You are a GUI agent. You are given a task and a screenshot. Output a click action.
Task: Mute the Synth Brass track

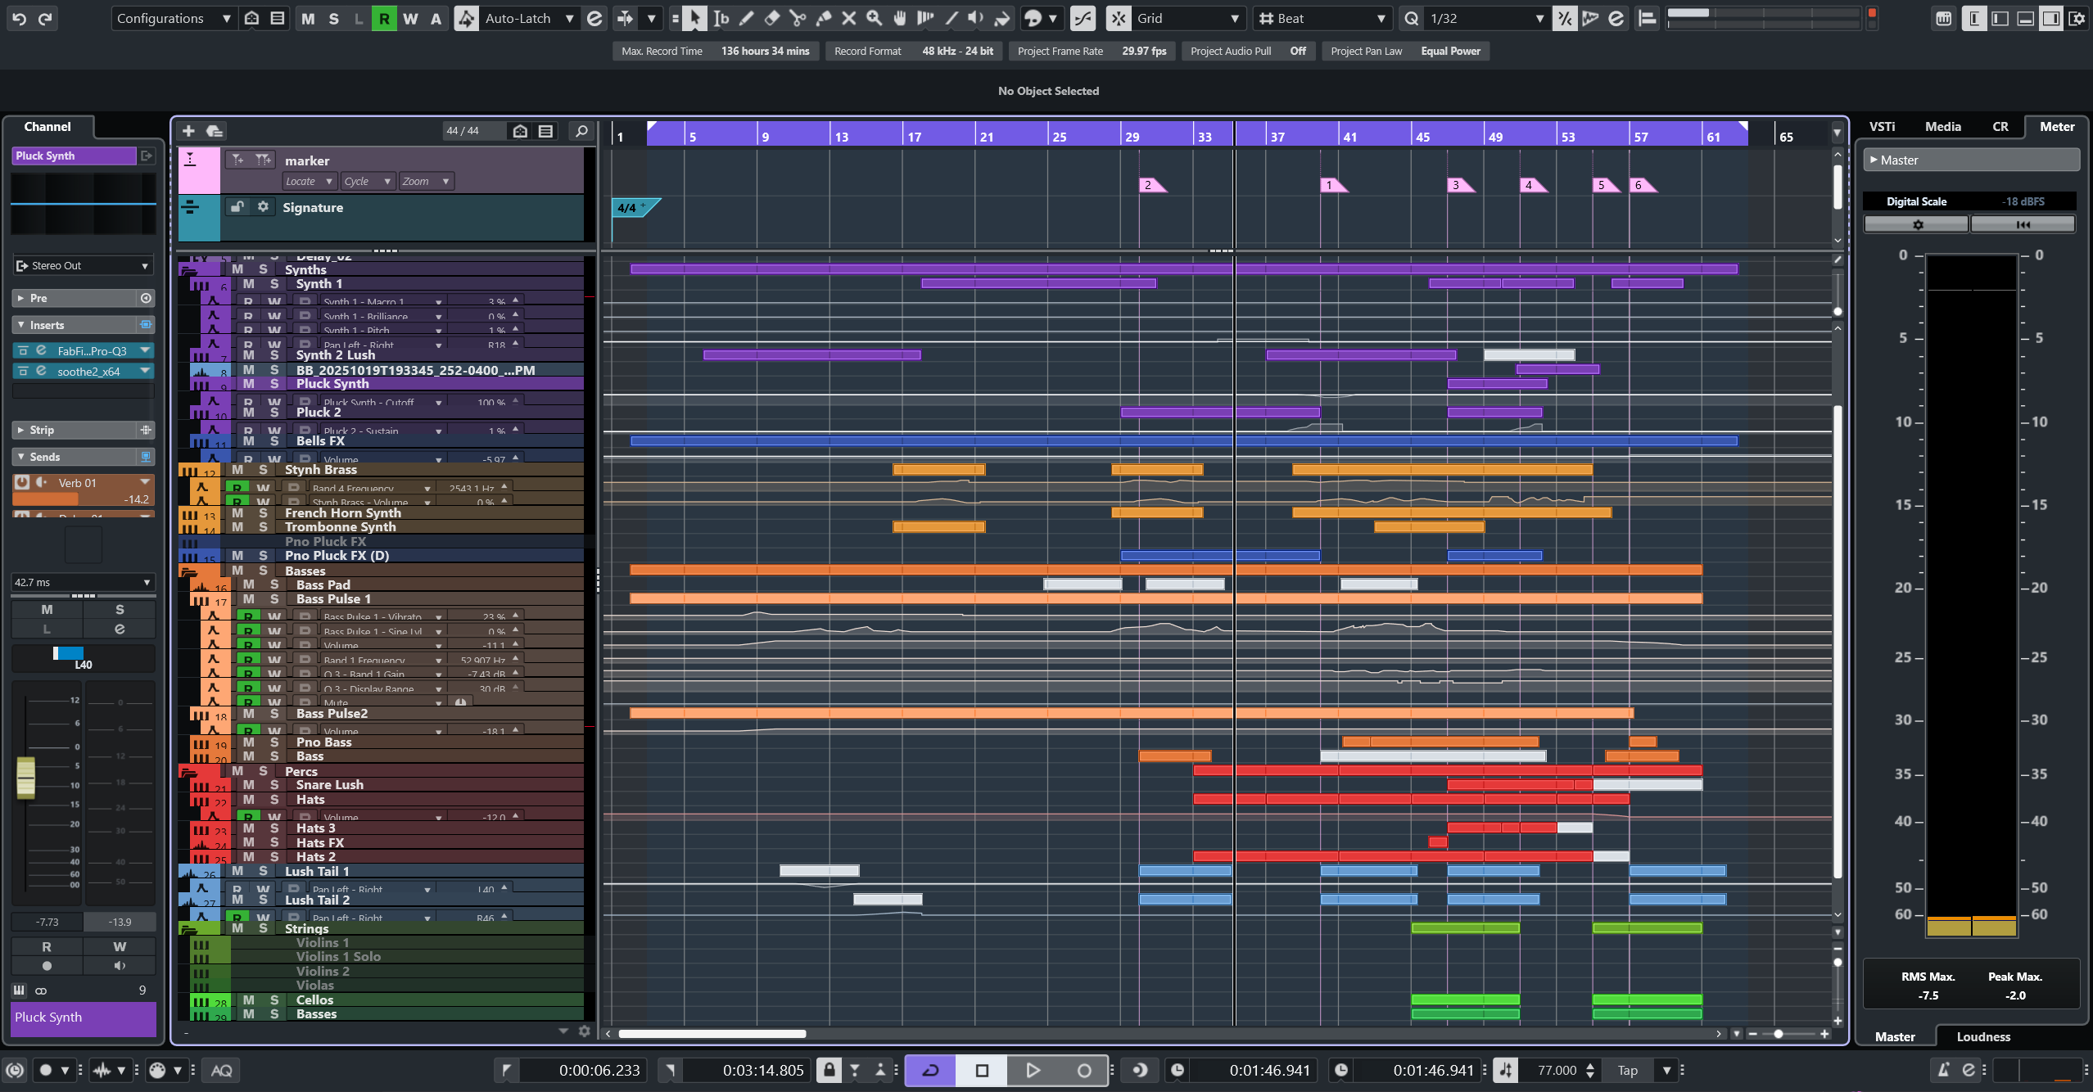coord(237,470)
